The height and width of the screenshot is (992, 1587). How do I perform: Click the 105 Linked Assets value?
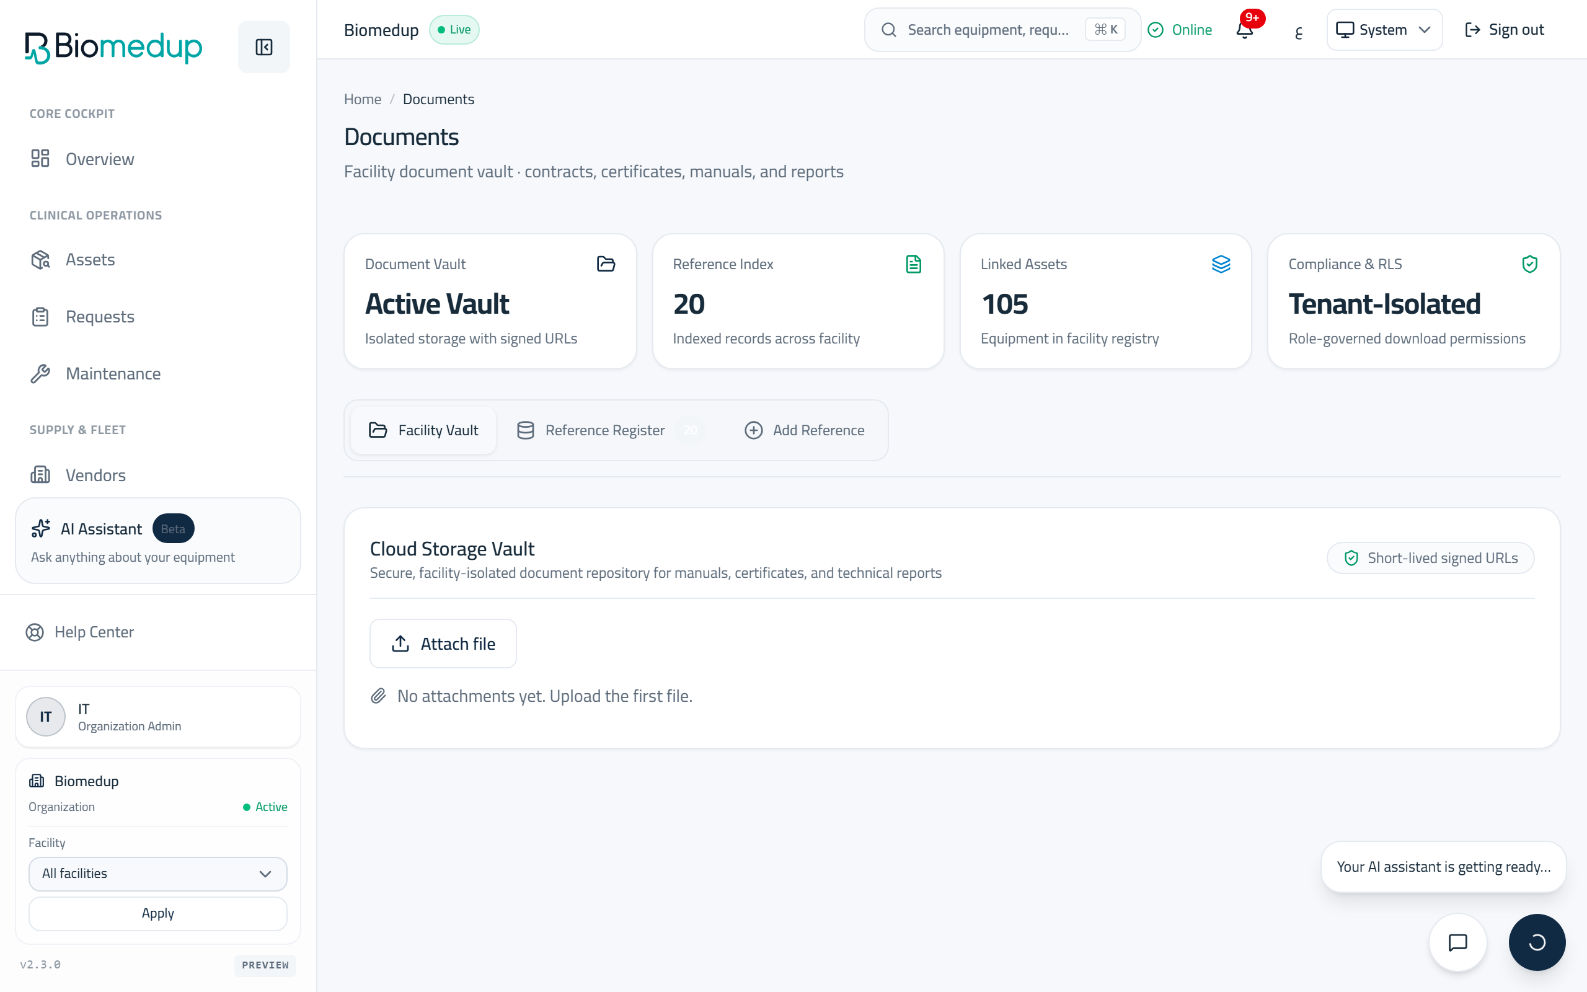tap(1005, 304)
